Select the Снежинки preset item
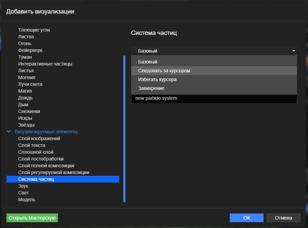This screenshot has width=308, height=228. tap(29, 111)
